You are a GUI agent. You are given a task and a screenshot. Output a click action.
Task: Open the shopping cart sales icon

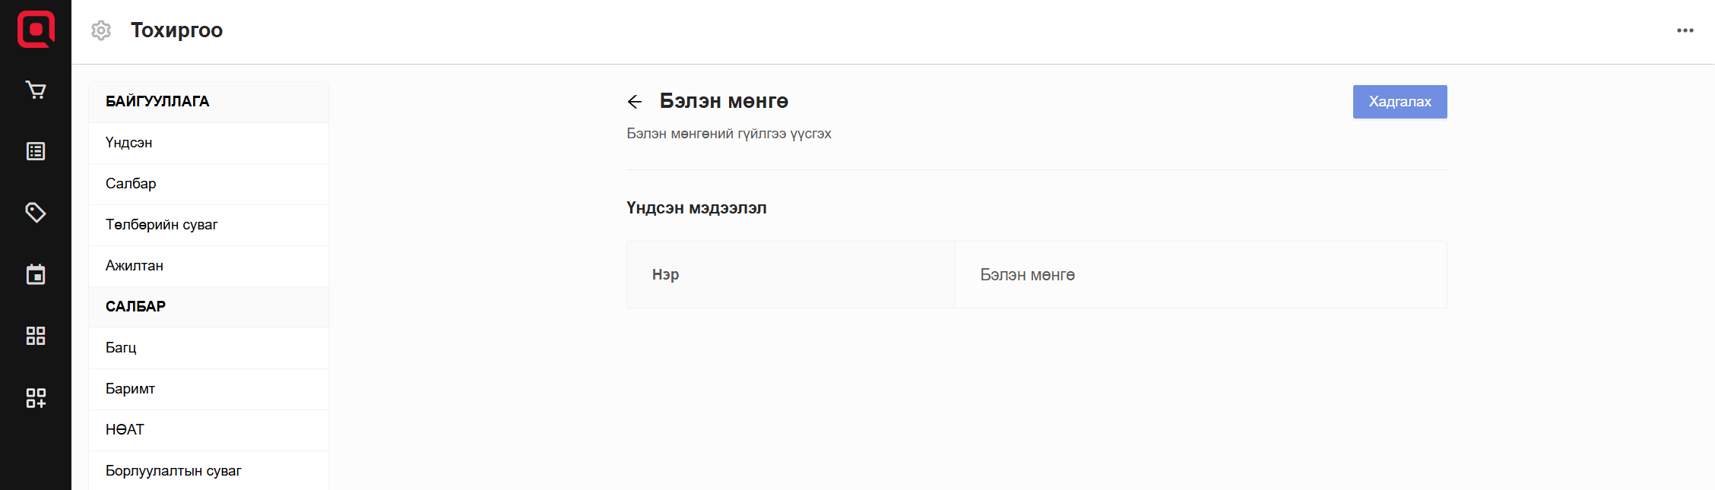pos(36,90)
